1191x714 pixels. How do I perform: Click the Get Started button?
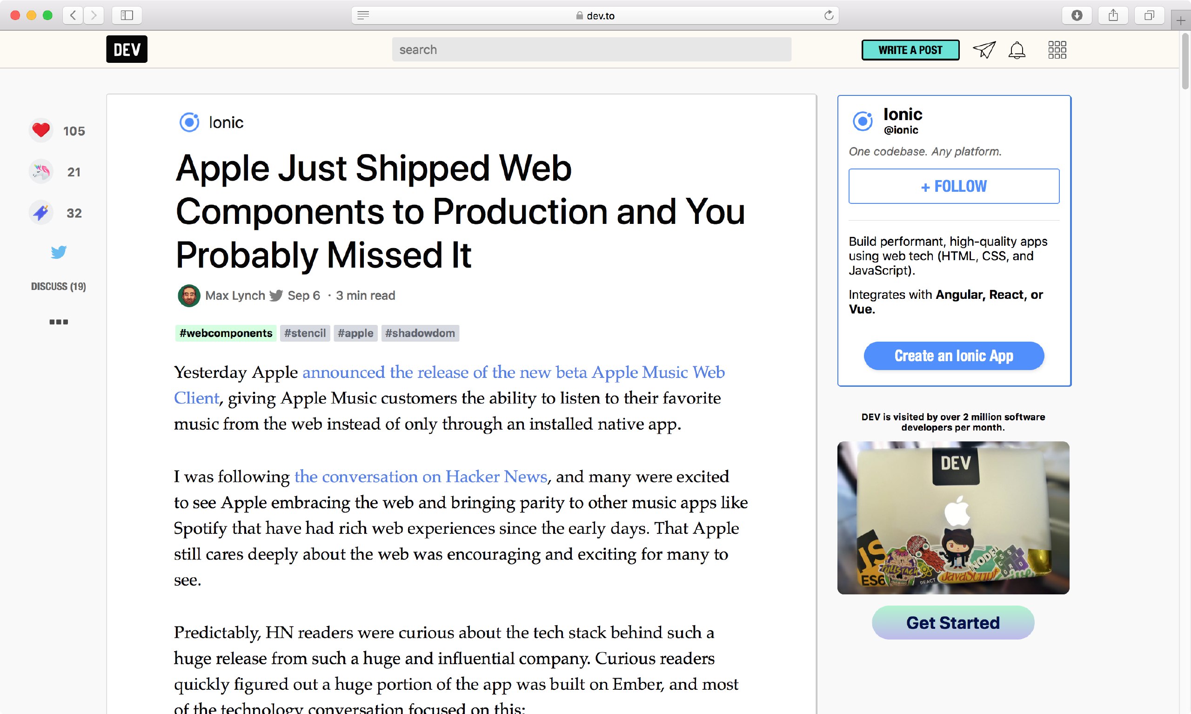click(952, 623)
